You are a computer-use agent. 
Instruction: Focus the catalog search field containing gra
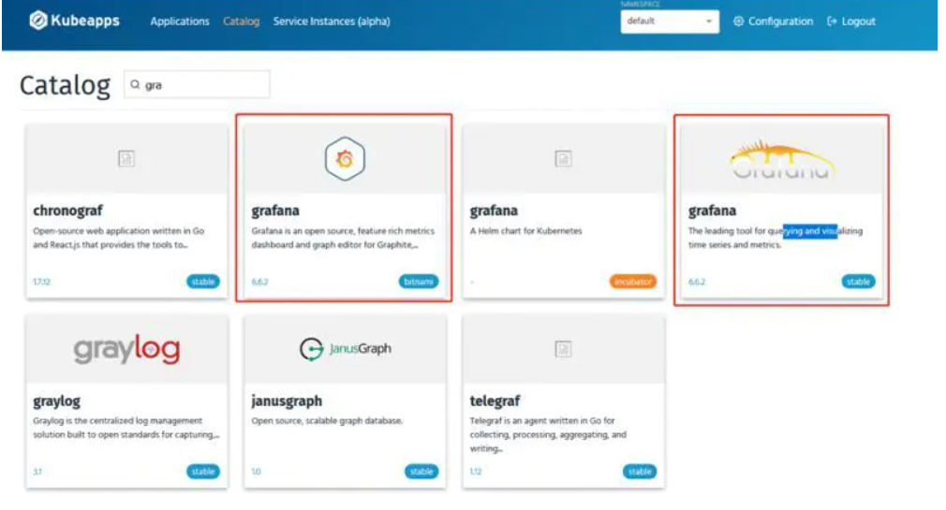pos(198,84)
